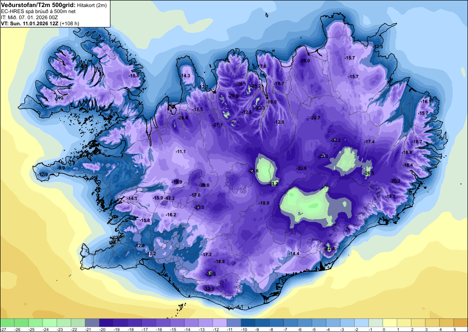468x332 pixels.
Task: Click the -15.9 temperature value
Action: pos(158,198)
